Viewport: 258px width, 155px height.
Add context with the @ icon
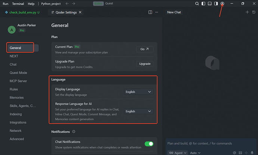pyautogui.click(x=234, y=153)
